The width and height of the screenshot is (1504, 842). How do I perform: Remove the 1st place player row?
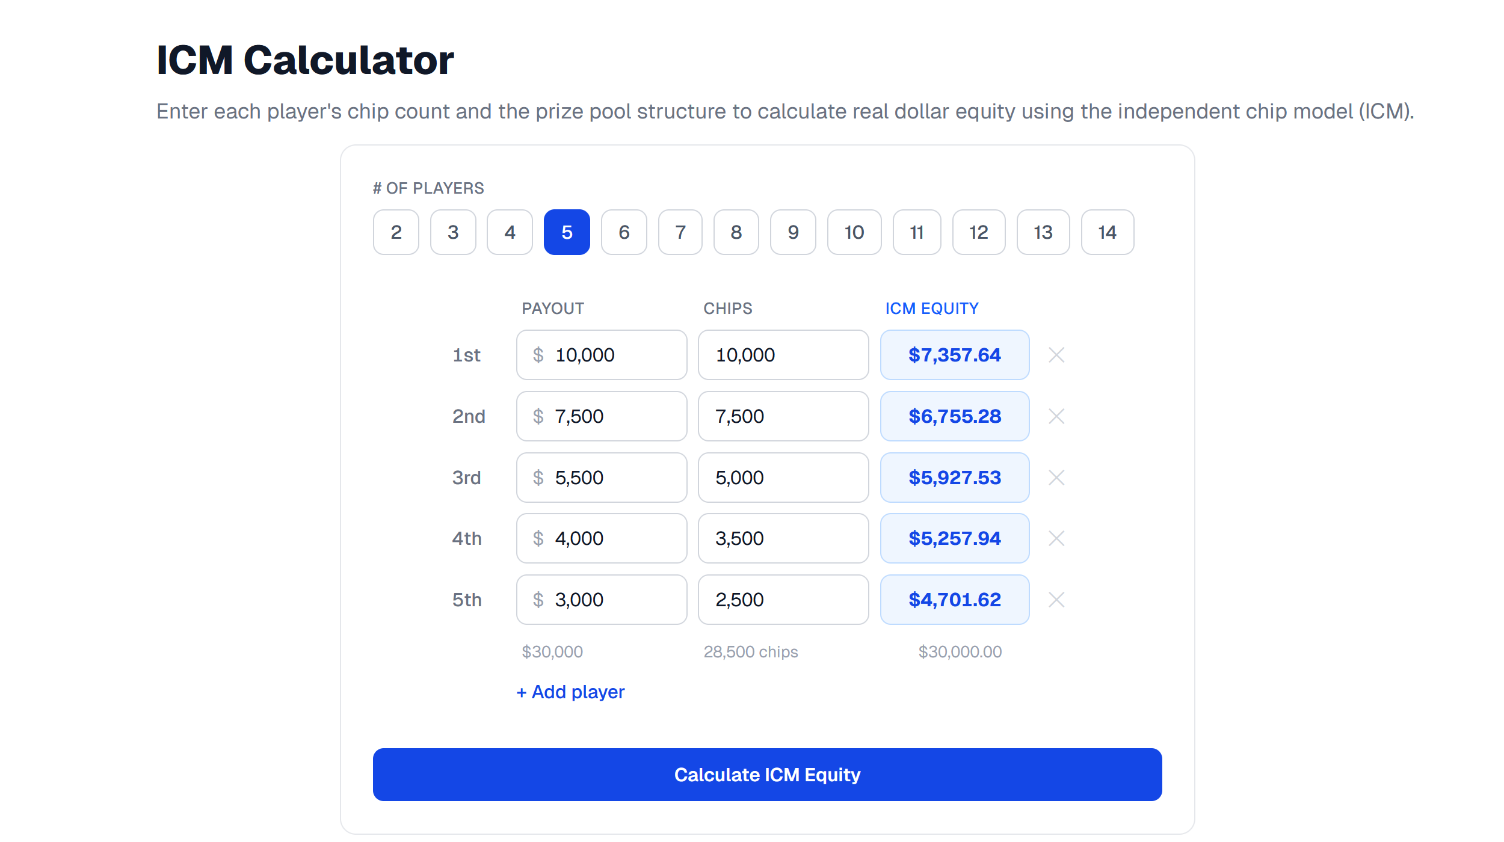(x=1056, y=355)
